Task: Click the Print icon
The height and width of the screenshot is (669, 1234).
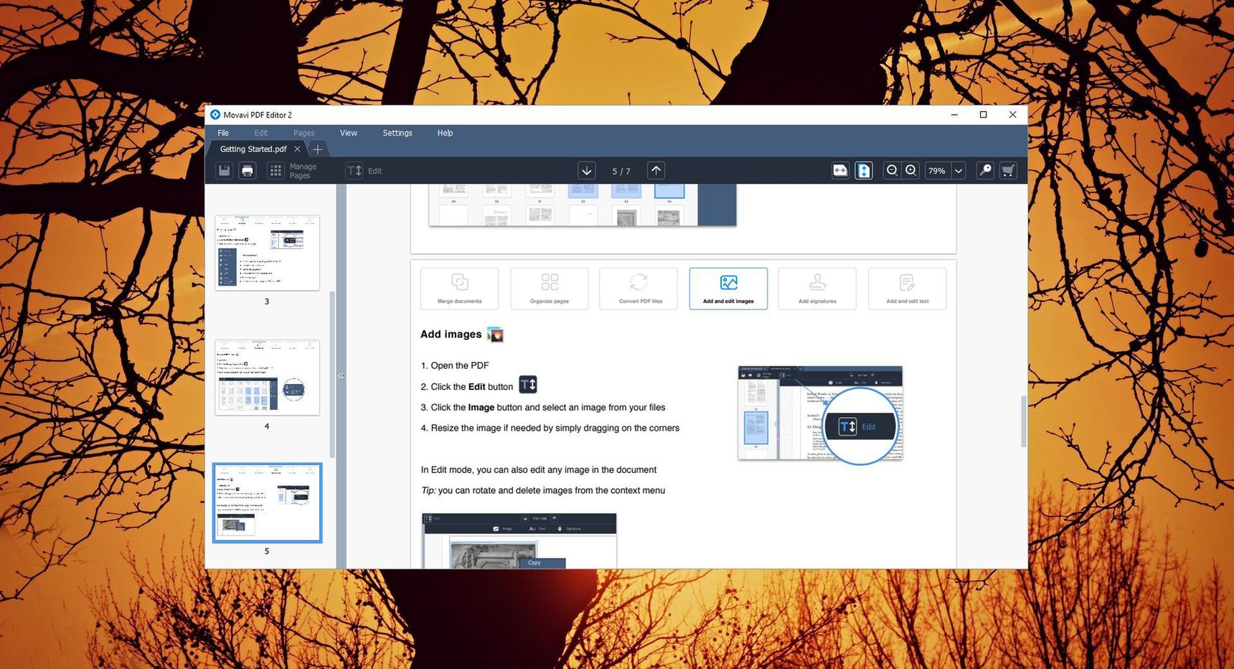Action: pyautogui.click(x=248, y=171)
